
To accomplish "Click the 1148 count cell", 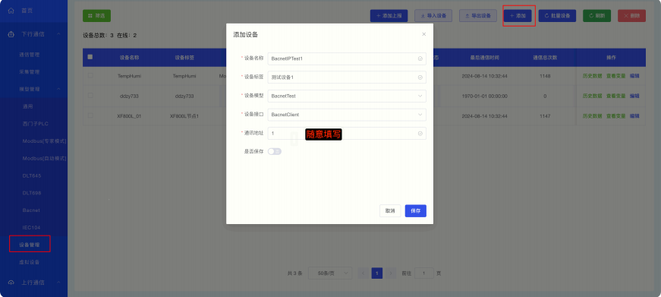I will point(545,76).
